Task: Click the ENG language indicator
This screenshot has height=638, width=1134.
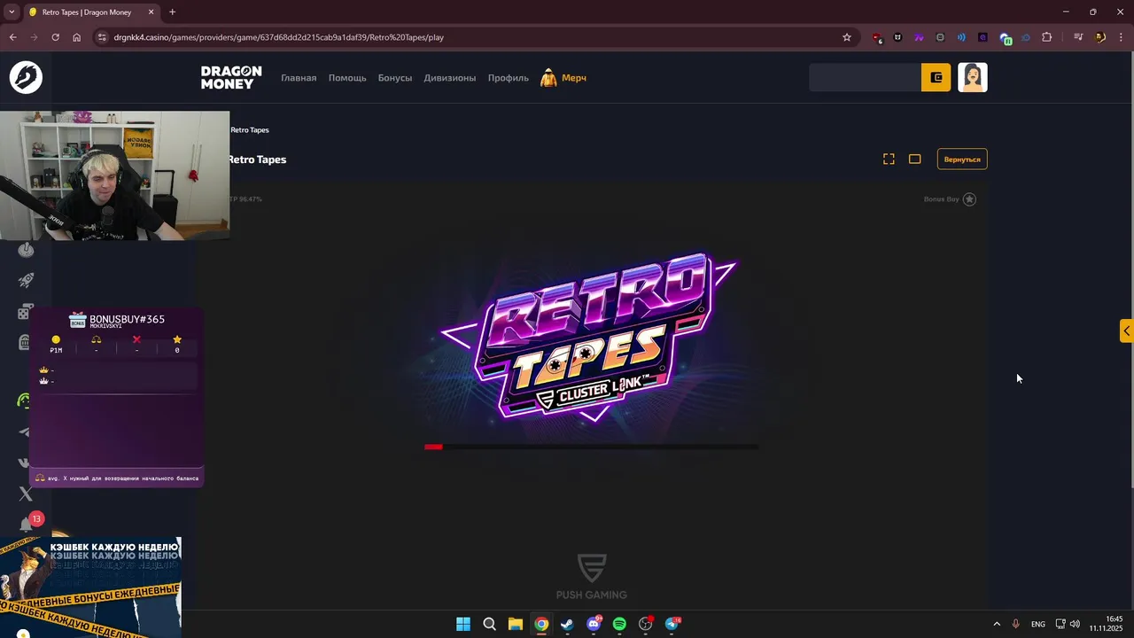Action: pyautogui.click(x=1037, y=624)
